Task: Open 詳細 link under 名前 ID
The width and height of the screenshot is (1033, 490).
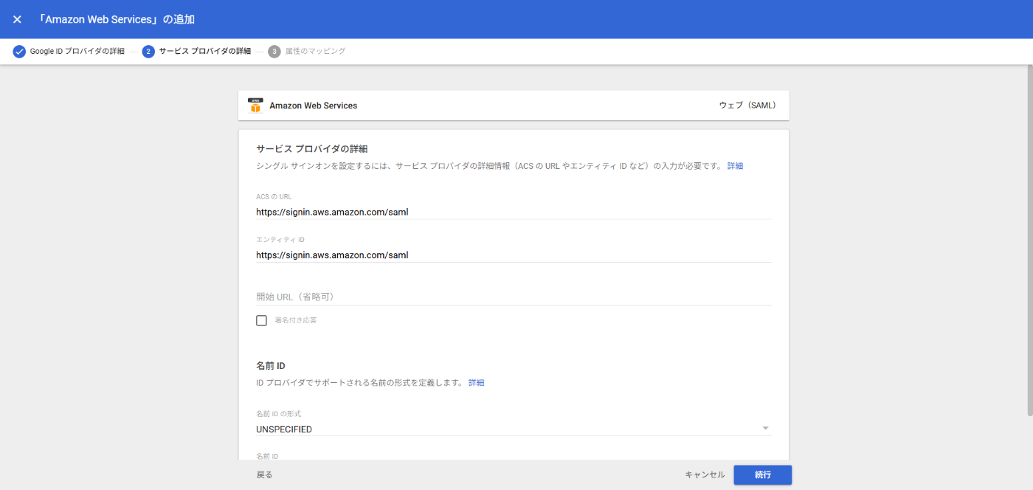Action: pyautogui.click(x=477, y=383)
